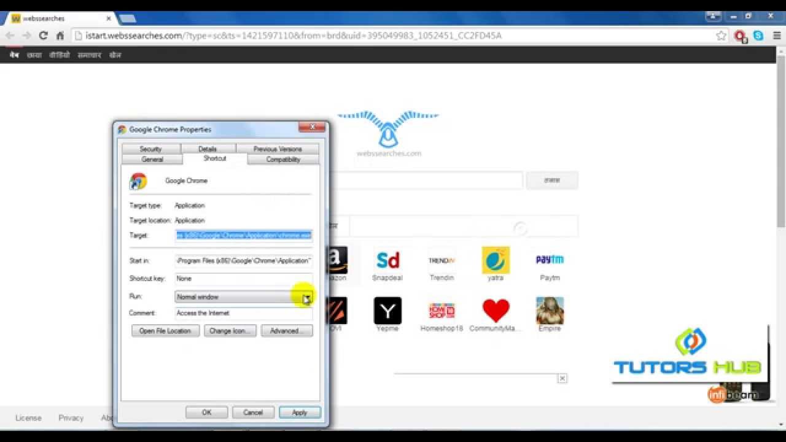Click the Start in input field
Image resolution: width=786 pixels, height=442 pixels.
click(x=244, y=260)
